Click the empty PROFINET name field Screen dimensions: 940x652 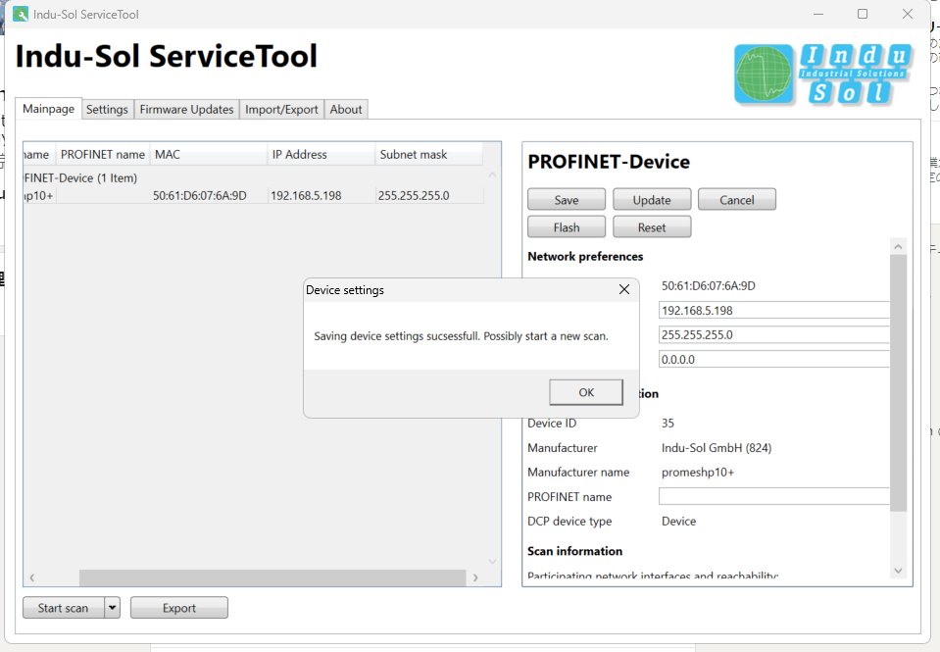tap(774, 496)
